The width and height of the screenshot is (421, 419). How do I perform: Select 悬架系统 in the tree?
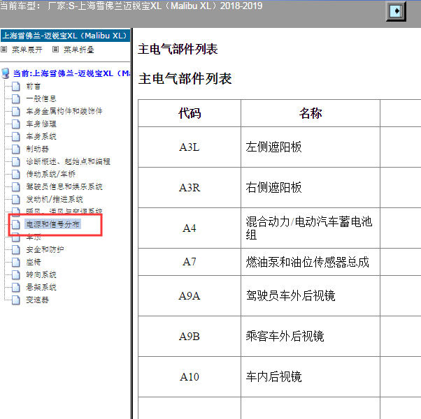point(41,288)
